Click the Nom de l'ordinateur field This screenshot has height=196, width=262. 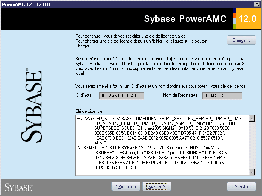coord(222,96)
